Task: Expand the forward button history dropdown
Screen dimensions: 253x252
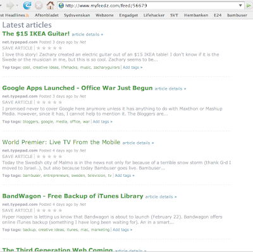Action: (x=17, y=6)
